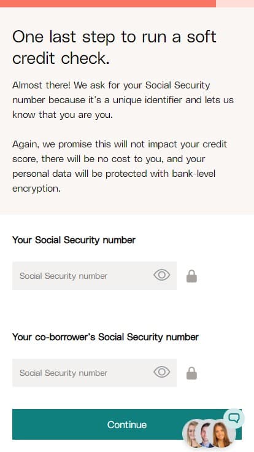Viewport: 254px width, 452px height.
Task: Show your Social Security number with eye icon
Action: tap(161, 275)
